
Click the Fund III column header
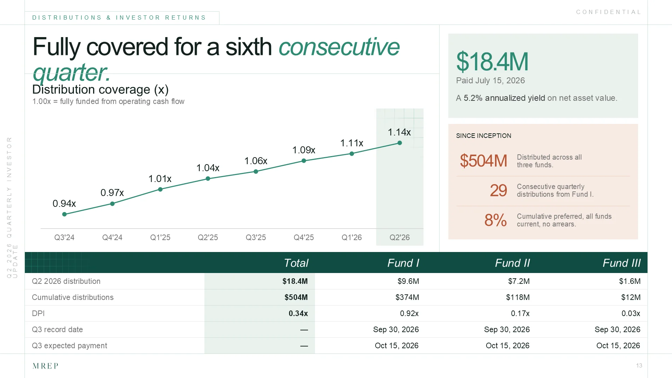pos(622,263)
